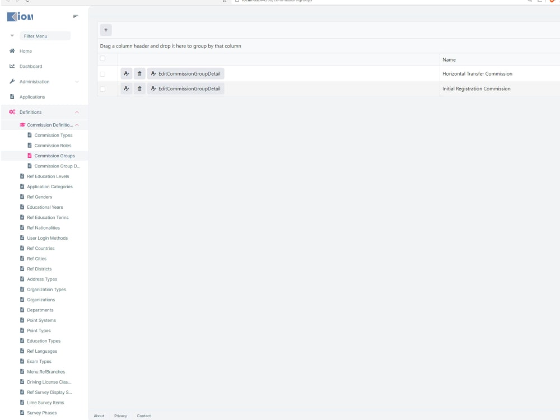Open Menu:RefBranches item
560x420 pixels.
pyautogui.click(x=46, y=372)
